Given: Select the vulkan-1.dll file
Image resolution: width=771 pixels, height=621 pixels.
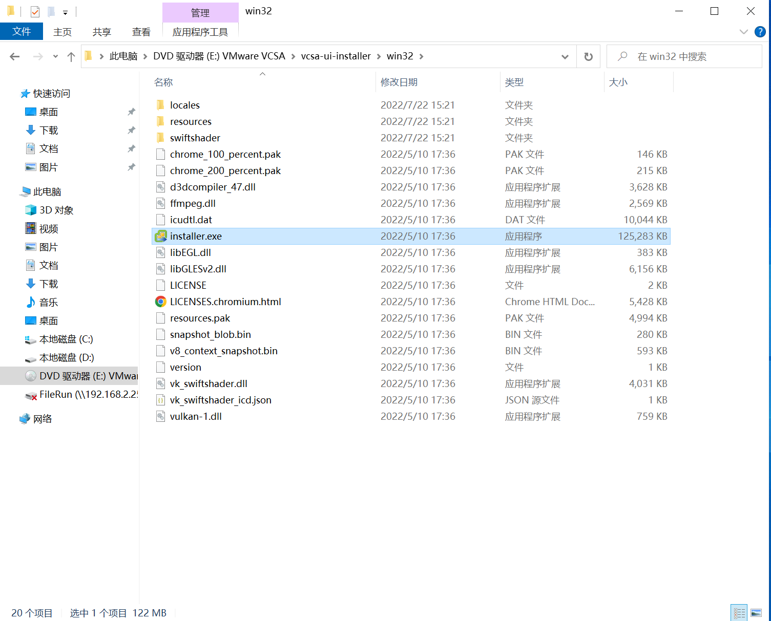Looking at the screenshot, I should (x=411, y=416).
